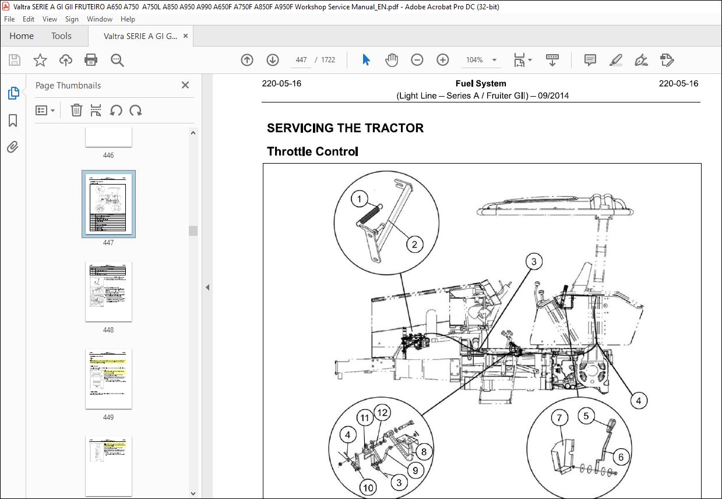The width and height of the screenshot is (722, 499).
Task: Switch to the Home tab
Action: click(22, 36)
